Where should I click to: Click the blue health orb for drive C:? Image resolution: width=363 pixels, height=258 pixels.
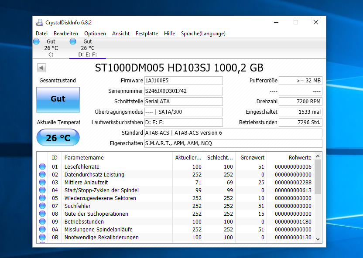(x=36, y=41)
